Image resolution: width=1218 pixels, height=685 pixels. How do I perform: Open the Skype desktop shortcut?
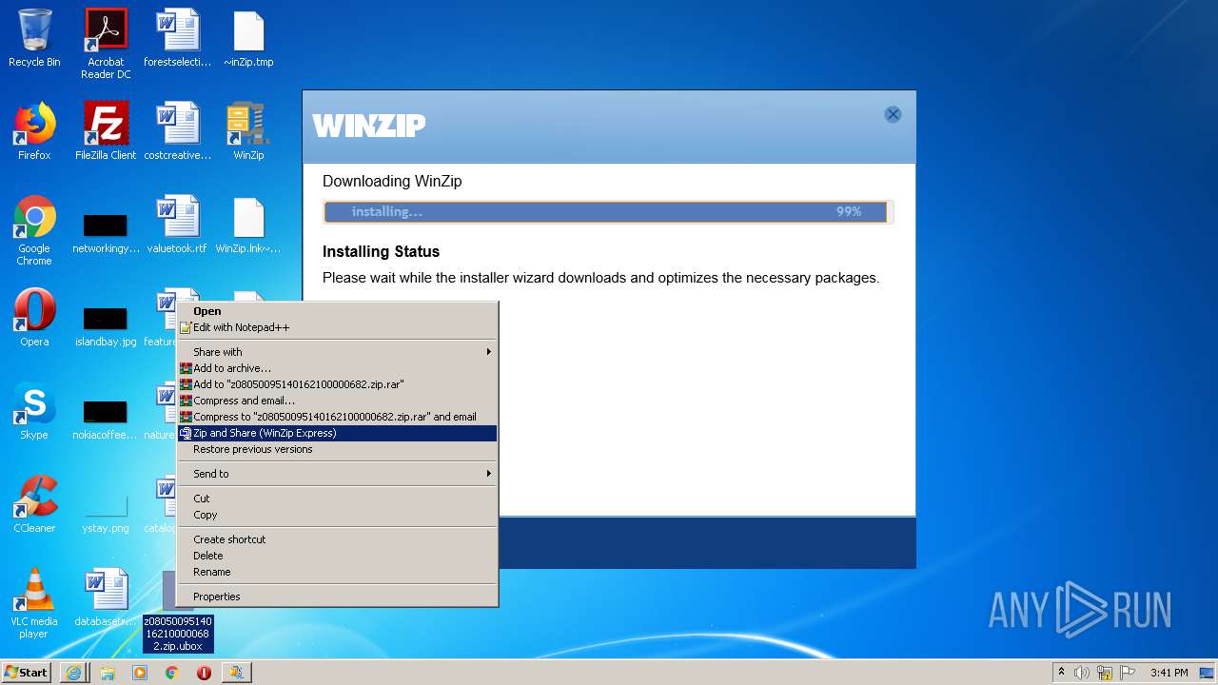pos(34,411)
